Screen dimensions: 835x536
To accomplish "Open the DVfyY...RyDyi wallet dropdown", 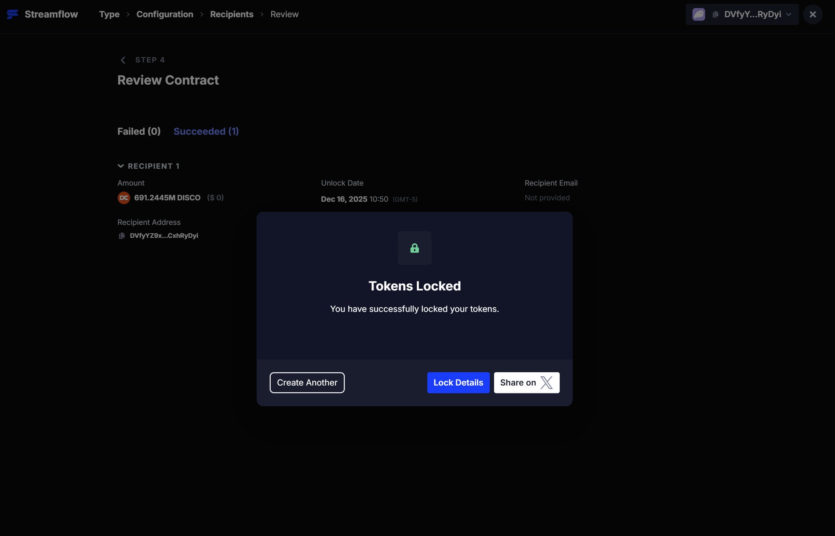I will (x=789, y=14).
